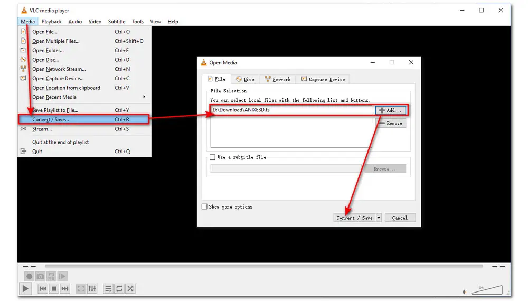Switch to the Network tab

tap(278, 79)
